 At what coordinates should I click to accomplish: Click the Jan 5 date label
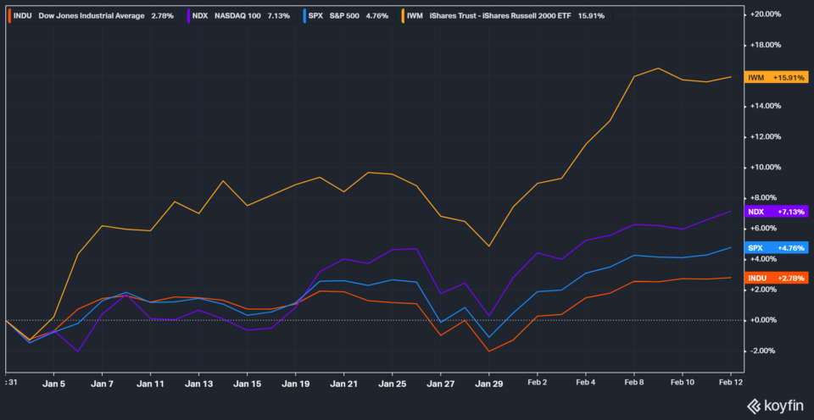click(54, 384)
